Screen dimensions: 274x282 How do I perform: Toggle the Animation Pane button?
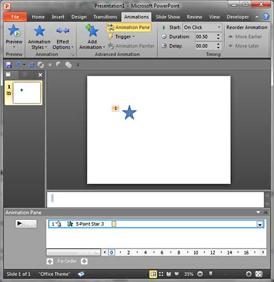(x=129, y=27)
